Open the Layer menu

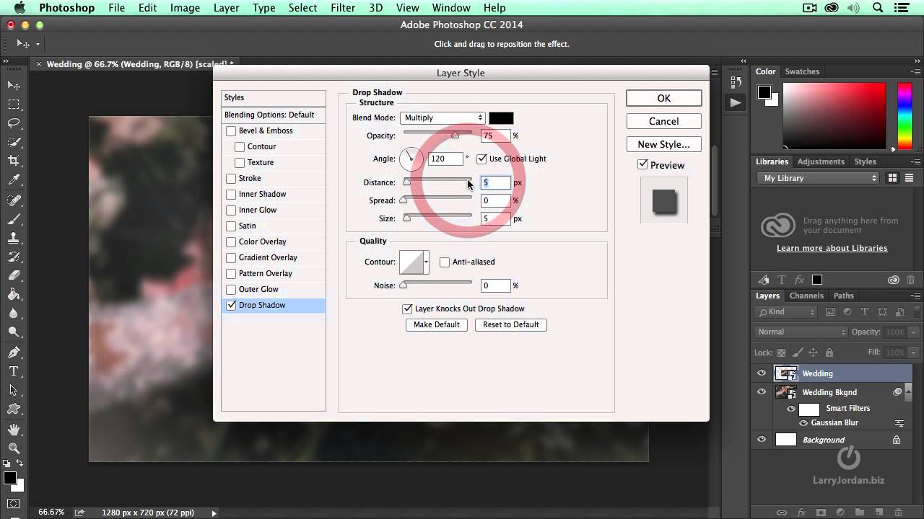coord(227,8)
